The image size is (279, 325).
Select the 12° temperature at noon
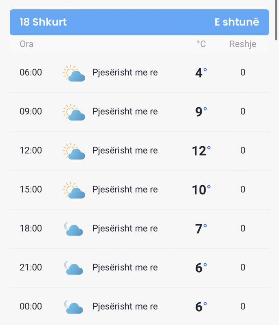(201, 150)
